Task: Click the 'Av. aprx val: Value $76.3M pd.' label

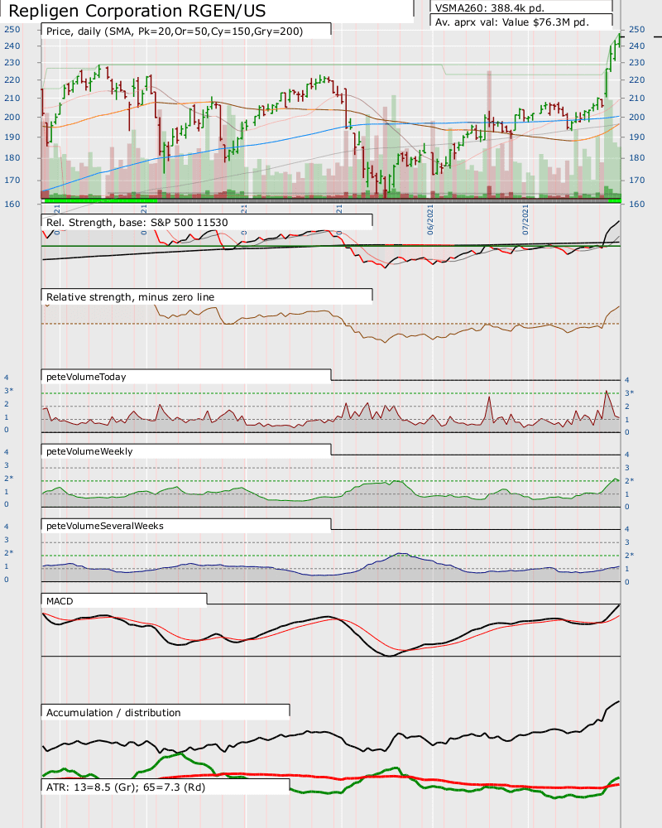Action: pos(512,22)
